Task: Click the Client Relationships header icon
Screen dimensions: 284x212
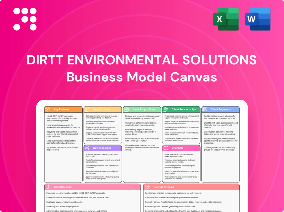Action: point(165,109)
